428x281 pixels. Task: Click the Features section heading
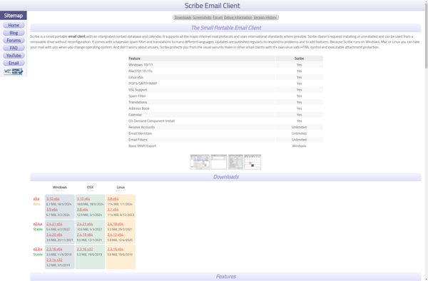click(225, 276)
